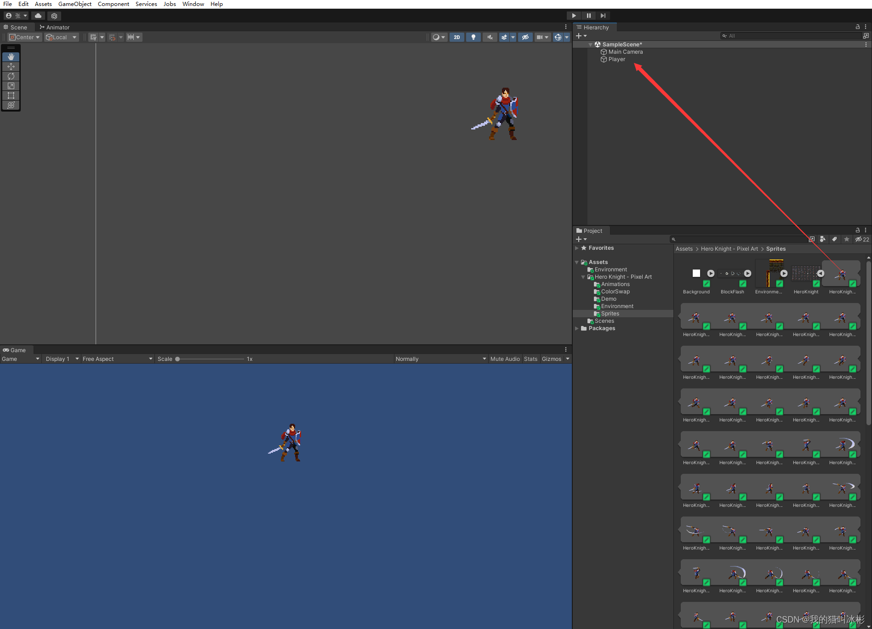This screenshot has height=629, width=872.
Task: Toggle scene lighting bulb icon
Action: click(473, 37)
